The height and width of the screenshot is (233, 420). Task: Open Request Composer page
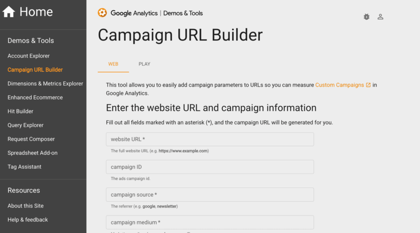point(31,139)
